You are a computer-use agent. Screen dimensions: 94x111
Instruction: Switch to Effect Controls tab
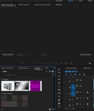(24, 5)
